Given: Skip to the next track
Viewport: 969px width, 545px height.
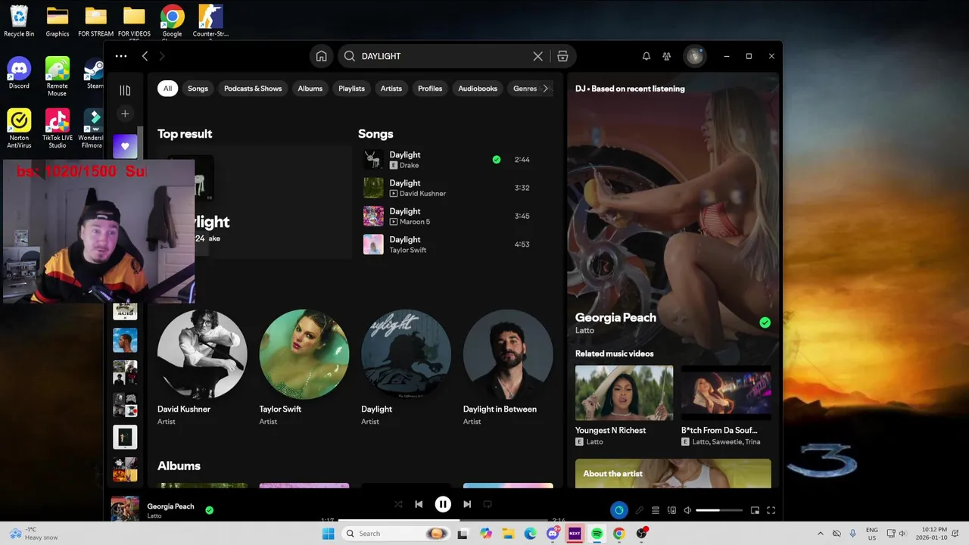Looking at the screenshot, I should (467, 504).
